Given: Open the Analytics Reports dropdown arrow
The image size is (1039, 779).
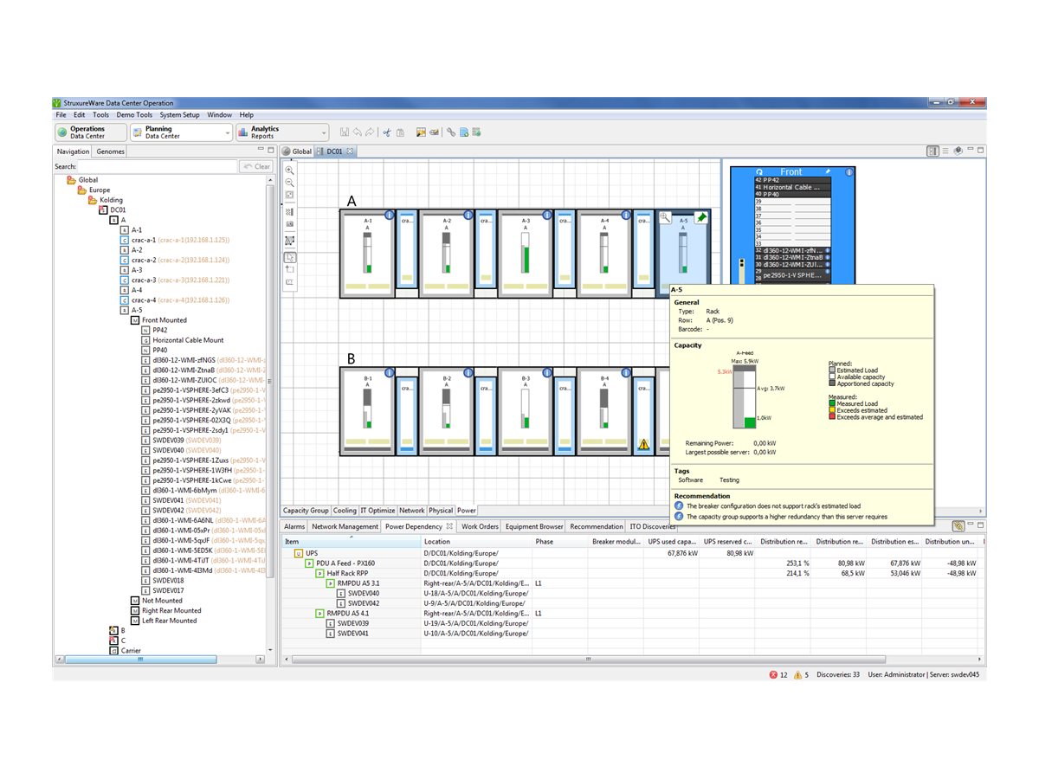Looking at the screenshot, I should [324, 132].
